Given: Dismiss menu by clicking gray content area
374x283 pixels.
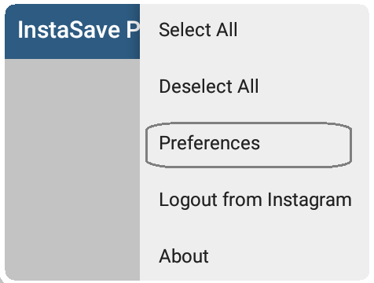Looking at the screenshot, I should tap(72, 169).
